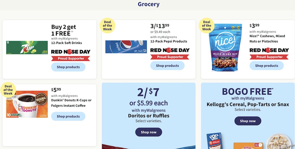Click the 7UP 12-pack product image
This screenshot has width=295, height=149.
pyautogui.click(x=27, y=48)
